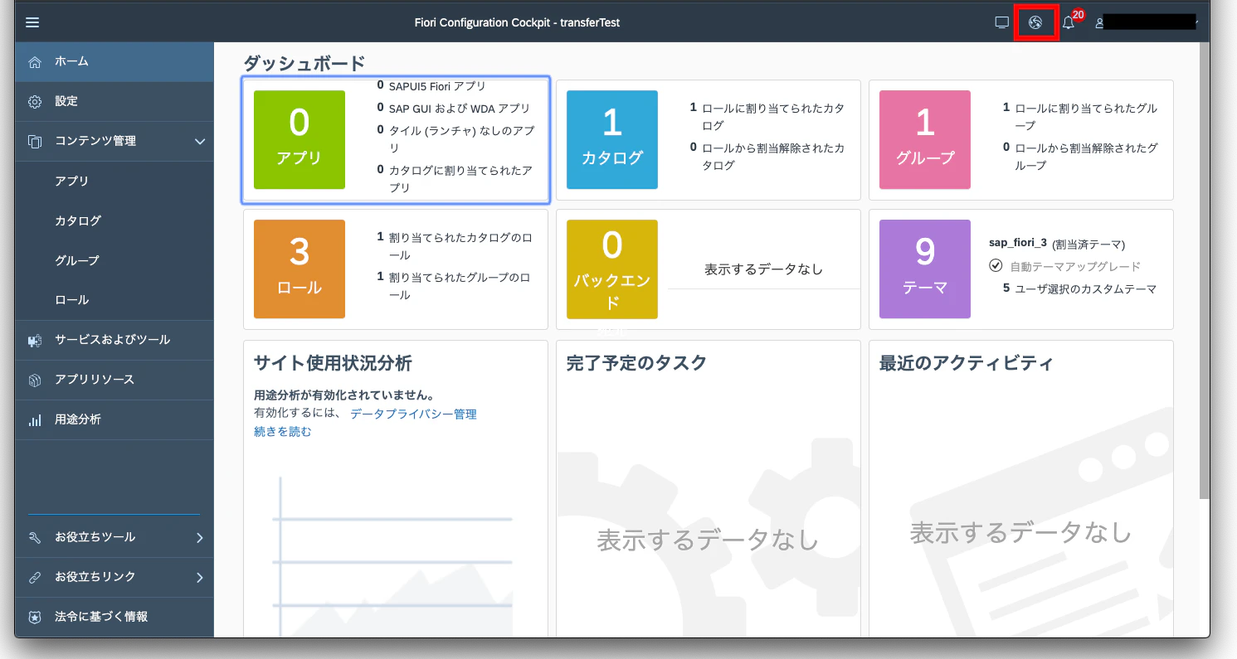Open the green アプリ tile
This screenshot has width=1237, height=659.
point(300,139)
